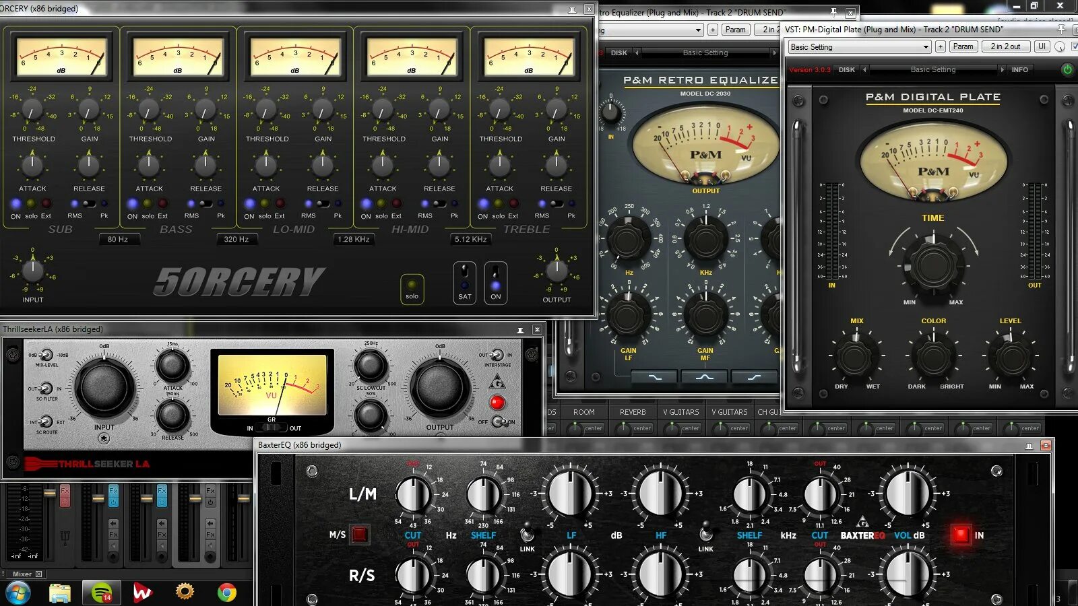
Task: Click the low shelf filter shape button in Retro Equalizer
Action: tap(654, 377)
